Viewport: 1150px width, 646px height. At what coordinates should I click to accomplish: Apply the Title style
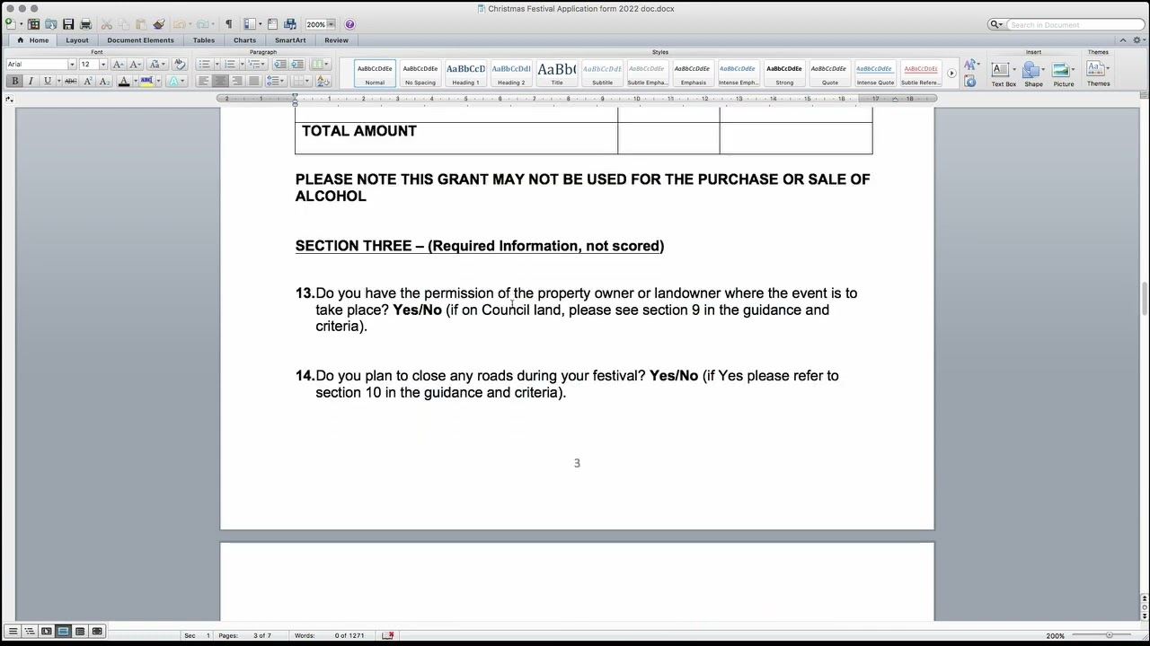coord(557,74)
